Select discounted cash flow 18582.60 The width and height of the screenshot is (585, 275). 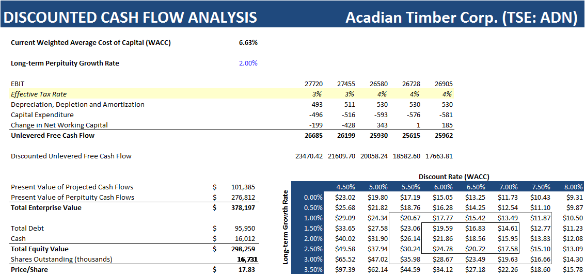point(407,156)
